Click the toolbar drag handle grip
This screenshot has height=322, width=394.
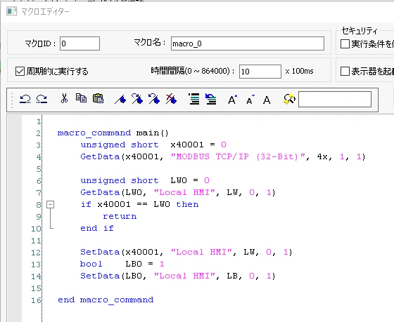[x=12, y=100]
